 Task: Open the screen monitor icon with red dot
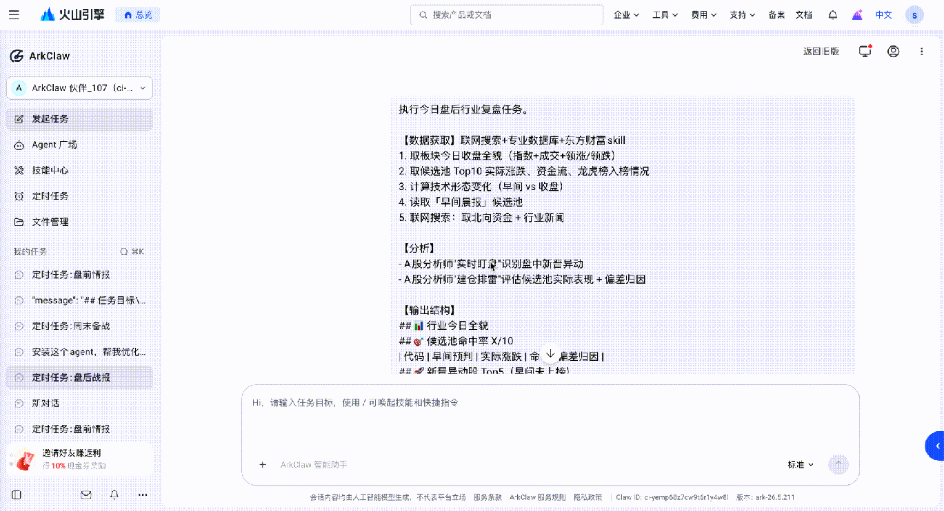pyautogui.click(x=865, y=51)
